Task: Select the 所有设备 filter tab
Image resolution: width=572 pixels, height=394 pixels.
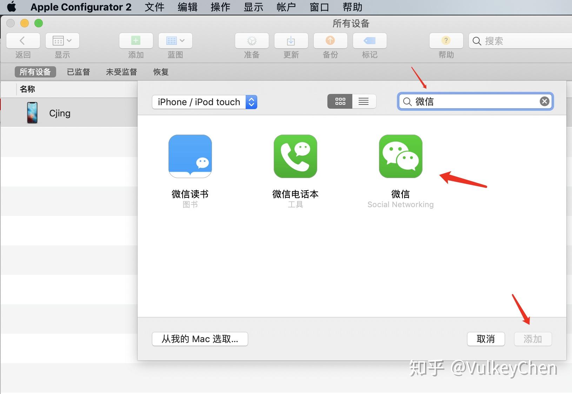Action: [x=35, y=72]
